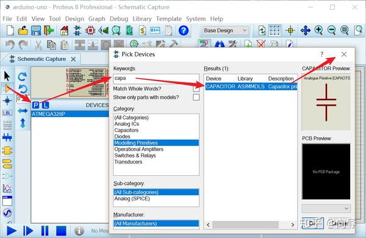Viewport: 366px width, 238px height.
Task: Click the false origin crosshair icon
Action: tap(290, 31)
